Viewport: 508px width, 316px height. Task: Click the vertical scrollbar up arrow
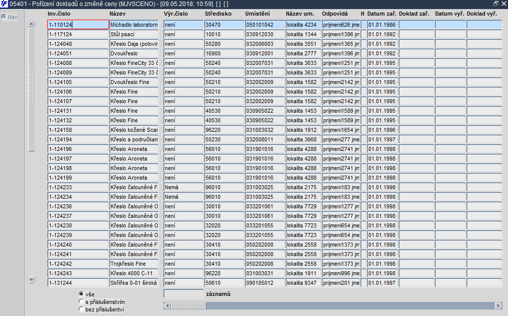pyautogui.click(x=32, y=24)
